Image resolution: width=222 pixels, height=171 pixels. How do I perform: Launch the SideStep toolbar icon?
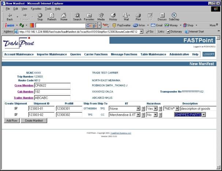(x=174, y=17)
